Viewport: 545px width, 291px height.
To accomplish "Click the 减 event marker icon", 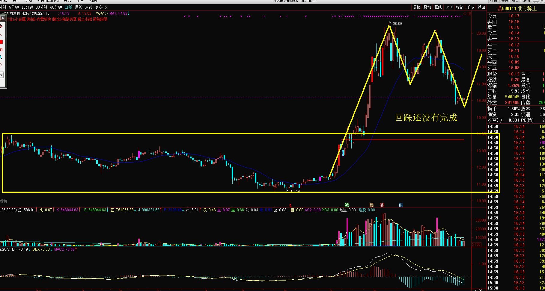I will (x=347, y=205).
